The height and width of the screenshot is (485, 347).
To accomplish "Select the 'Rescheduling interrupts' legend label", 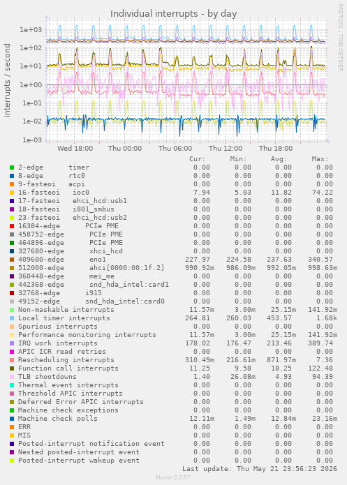I will [x=66, y=360].
